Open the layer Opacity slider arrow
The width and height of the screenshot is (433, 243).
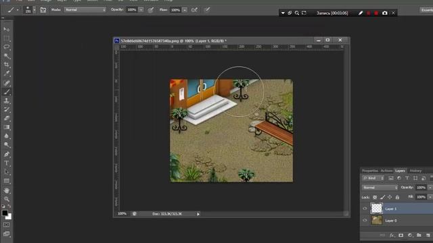click(430, 188)
